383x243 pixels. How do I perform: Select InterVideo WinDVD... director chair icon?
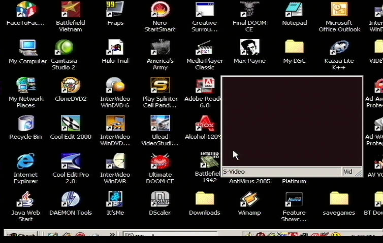pos(115,123)
